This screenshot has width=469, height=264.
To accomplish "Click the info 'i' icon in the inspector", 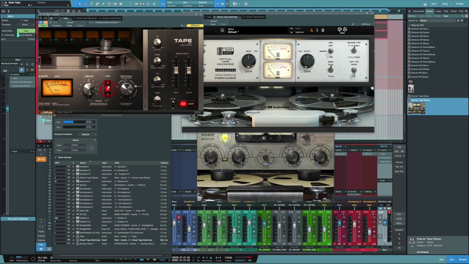I will point(9,11).
